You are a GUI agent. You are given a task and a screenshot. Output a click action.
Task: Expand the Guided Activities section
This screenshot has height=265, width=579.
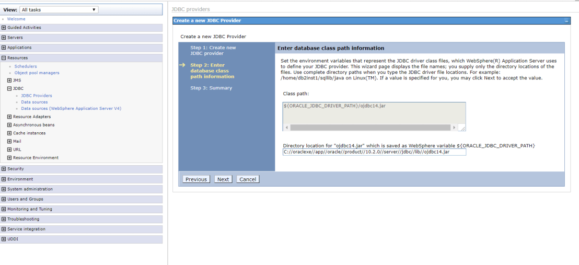[x=4, y=28]
